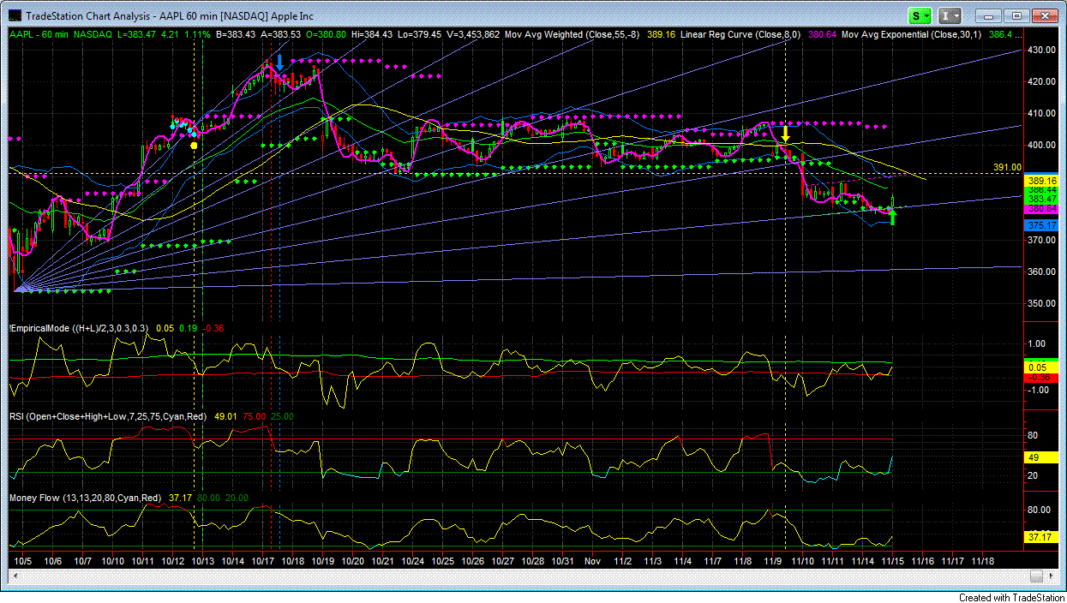Click the scrollbar right arrow button
Image resolution: width=1067 pixels, height=603 pixels.
(x=1050, y=576)
